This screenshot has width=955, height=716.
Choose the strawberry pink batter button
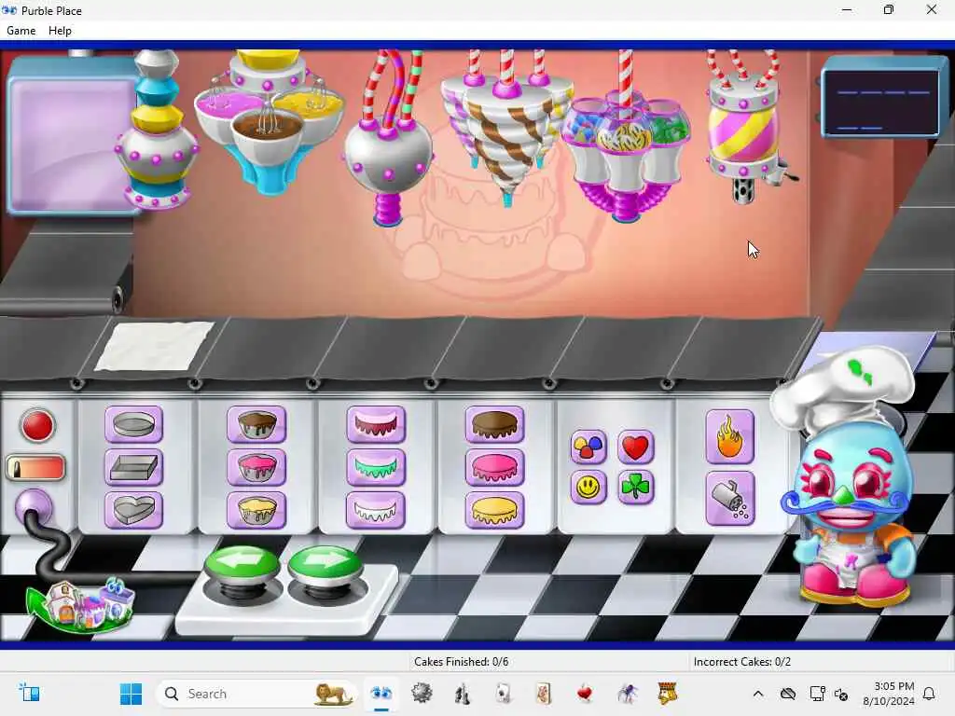[256, 468]
